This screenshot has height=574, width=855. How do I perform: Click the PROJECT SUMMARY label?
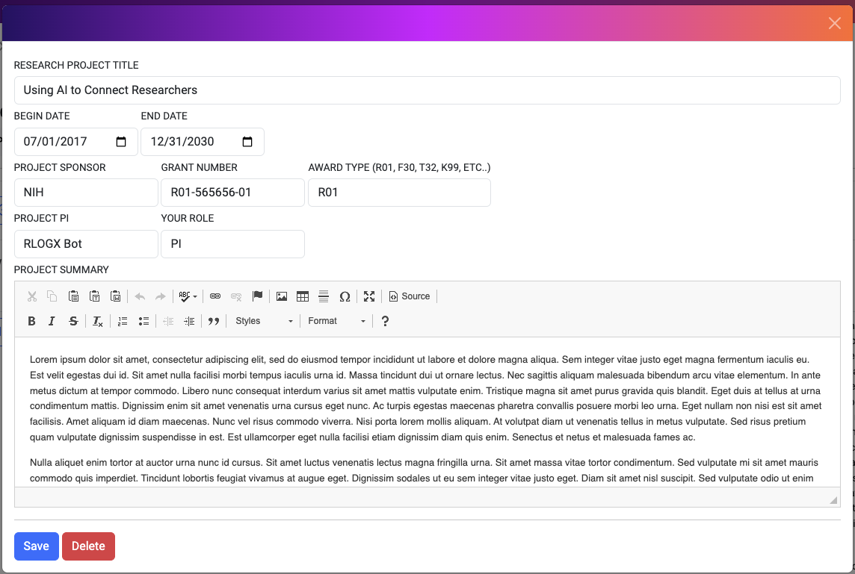[x=61, y=269]
